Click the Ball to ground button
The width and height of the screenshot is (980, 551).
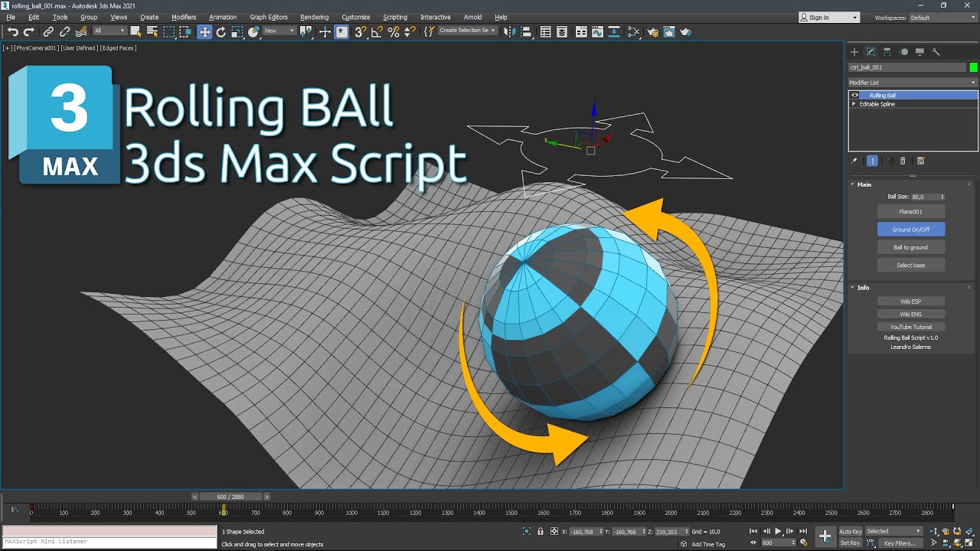coord(911,247)
